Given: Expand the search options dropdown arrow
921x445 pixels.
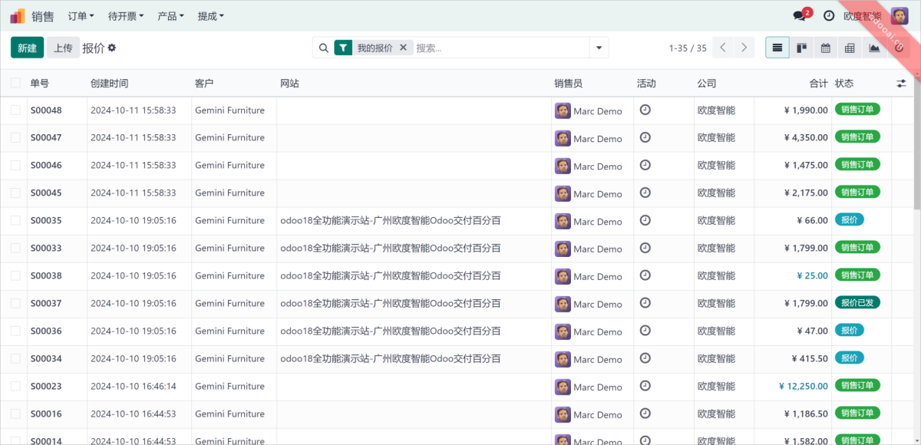Looking at the screenshot, I should click(599, 48).
